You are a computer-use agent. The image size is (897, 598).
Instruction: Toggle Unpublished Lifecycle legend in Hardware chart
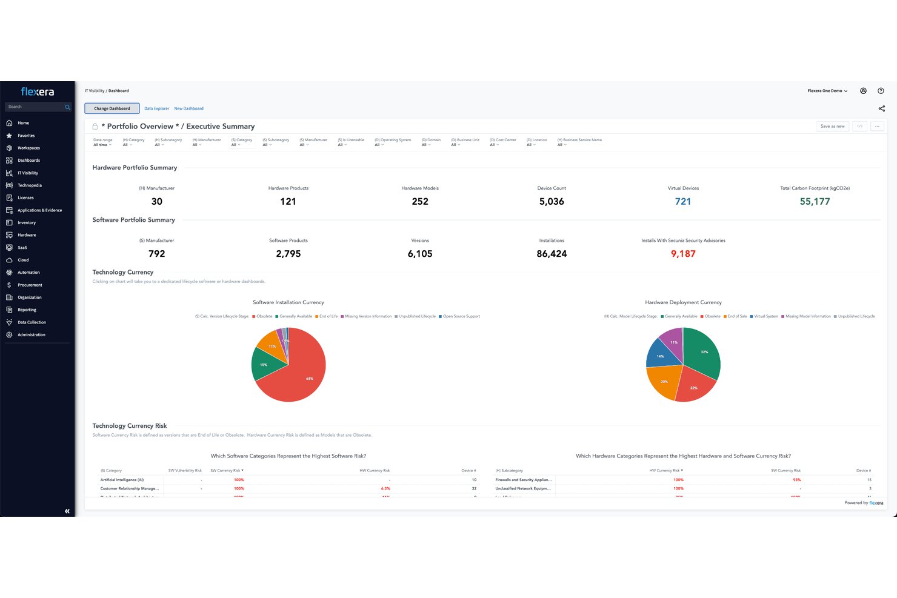point(855,316)
